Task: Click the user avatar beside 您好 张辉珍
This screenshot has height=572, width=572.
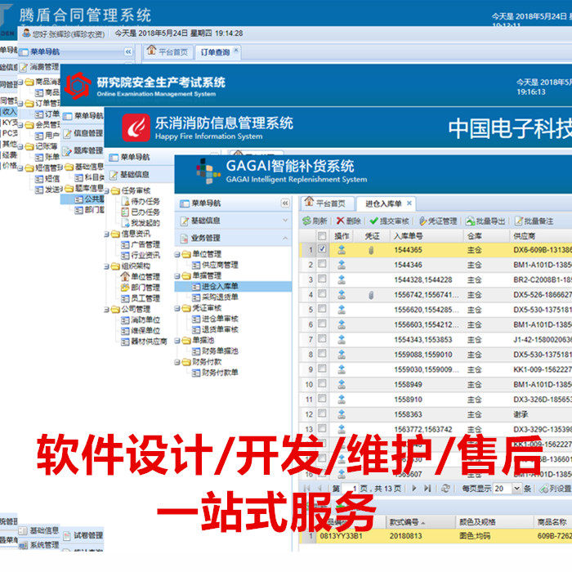Action: (26, 34)
